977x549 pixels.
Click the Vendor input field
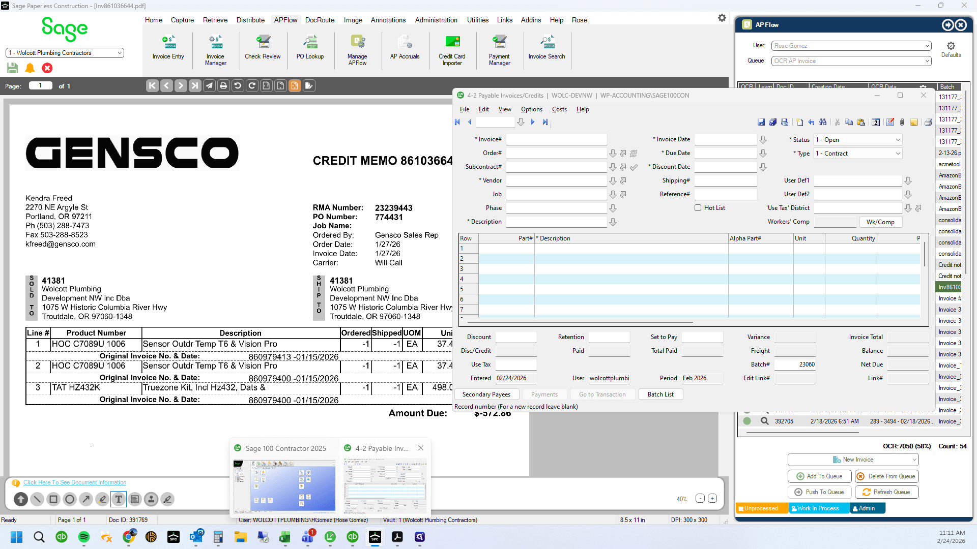coord(556,181)
